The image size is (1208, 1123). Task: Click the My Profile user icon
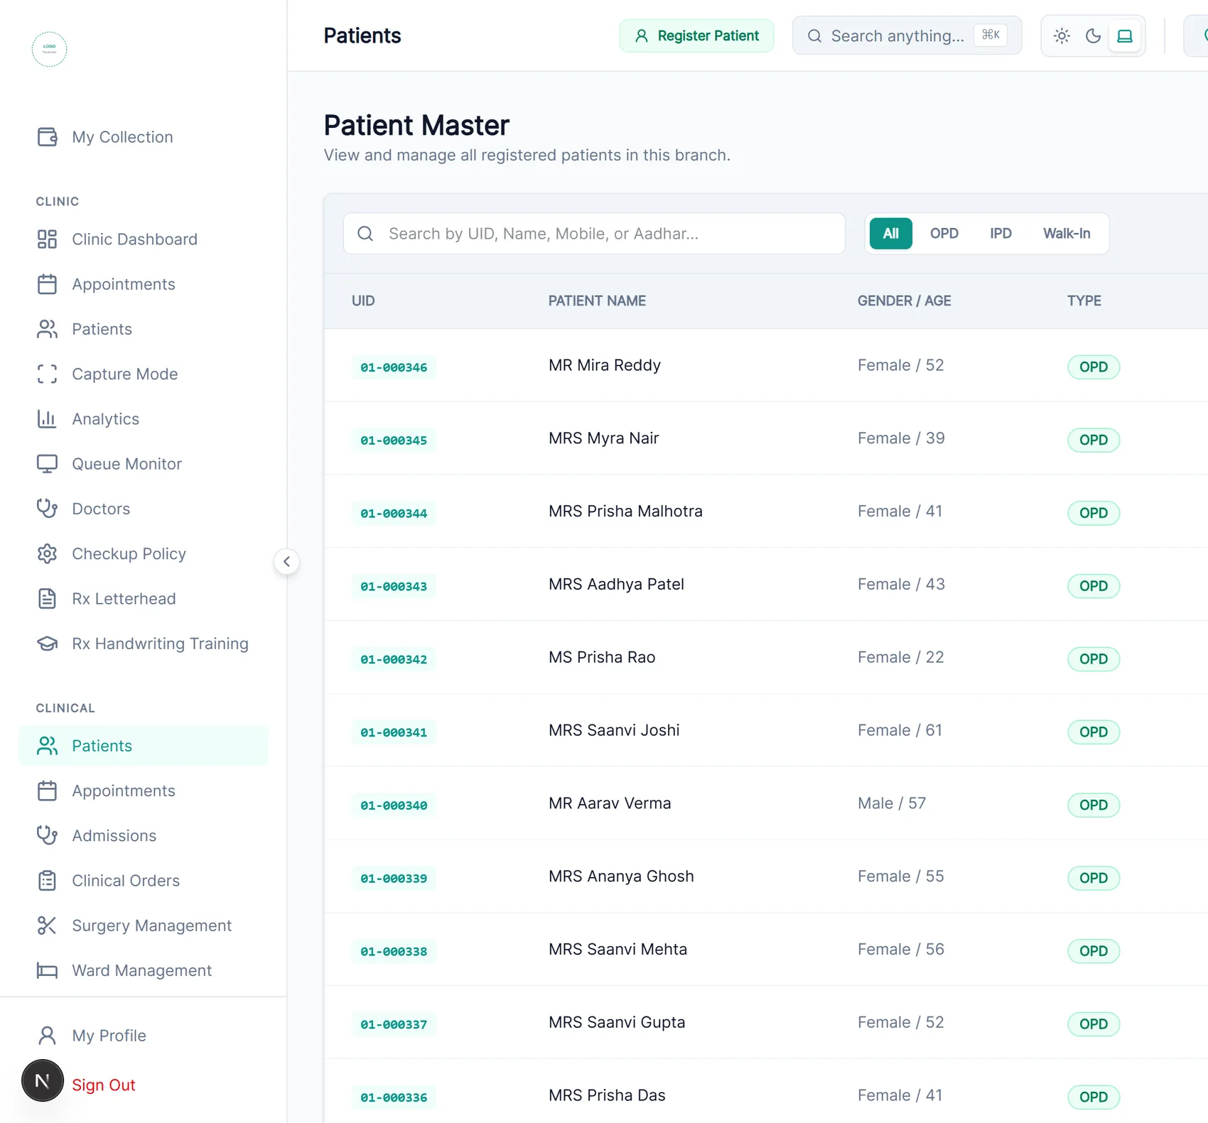47,1036
